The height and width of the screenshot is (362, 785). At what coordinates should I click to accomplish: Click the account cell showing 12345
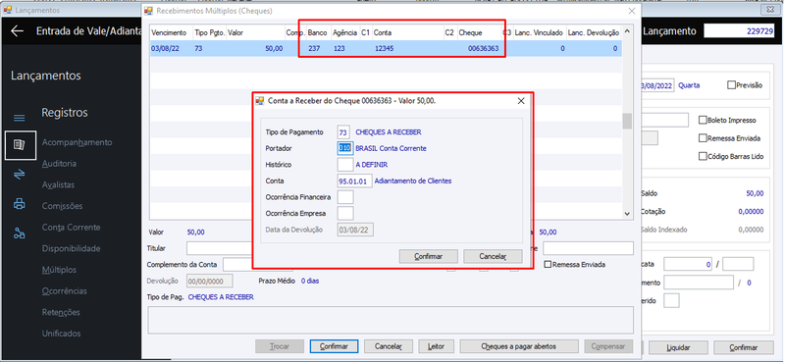pyautogui.click(x=407, y=49)
